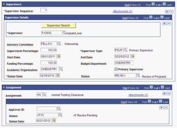Click Last in Supervisors header

[169, 5]
